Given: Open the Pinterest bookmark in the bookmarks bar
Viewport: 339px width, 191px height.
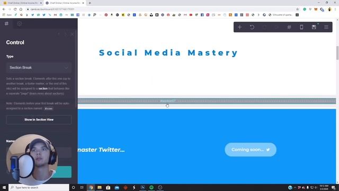Looking at the screenshot, I should coord(106,15).
